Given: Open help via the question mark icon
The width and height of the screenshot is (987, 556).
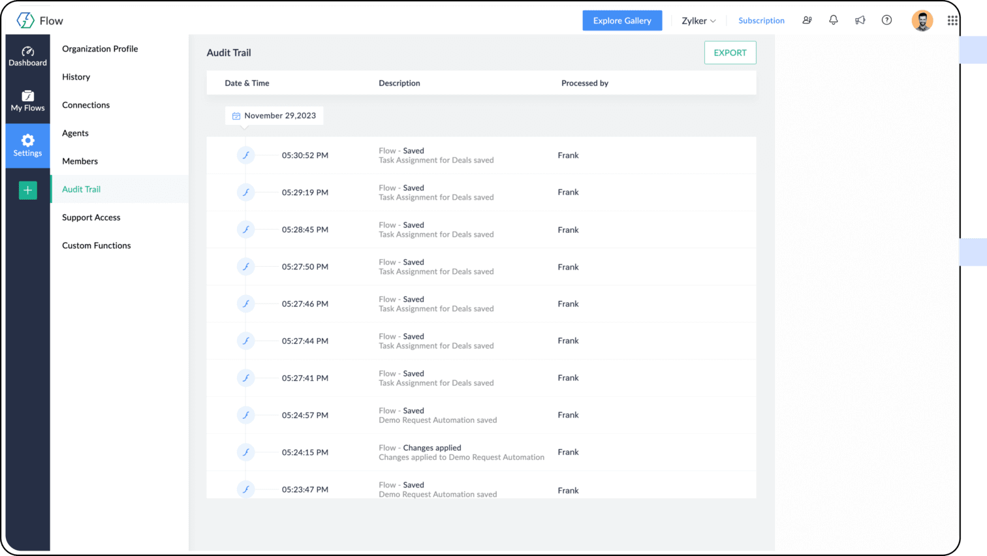Looking at the screenshot, I should [886, 20].
